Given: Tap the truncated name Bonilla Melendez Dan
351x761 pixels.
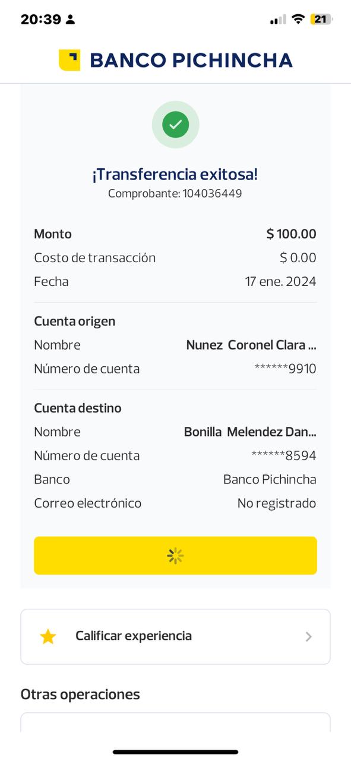Looking at the screenshot, I should pos(250,432).
